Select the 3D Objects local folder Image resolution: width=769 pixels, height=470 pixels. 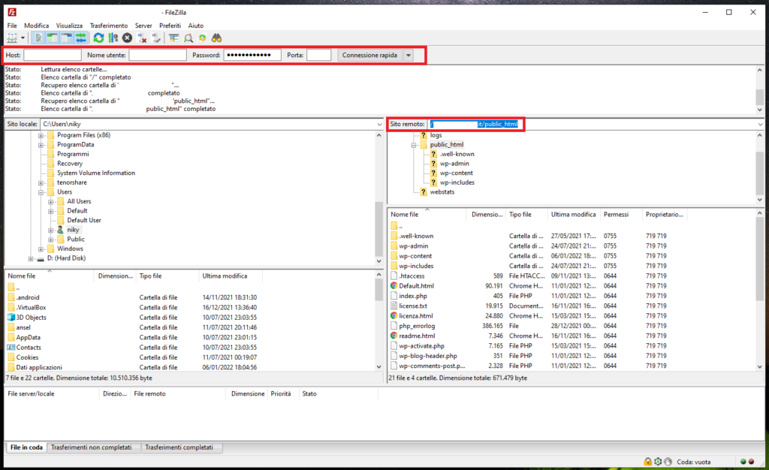point(31,317)
